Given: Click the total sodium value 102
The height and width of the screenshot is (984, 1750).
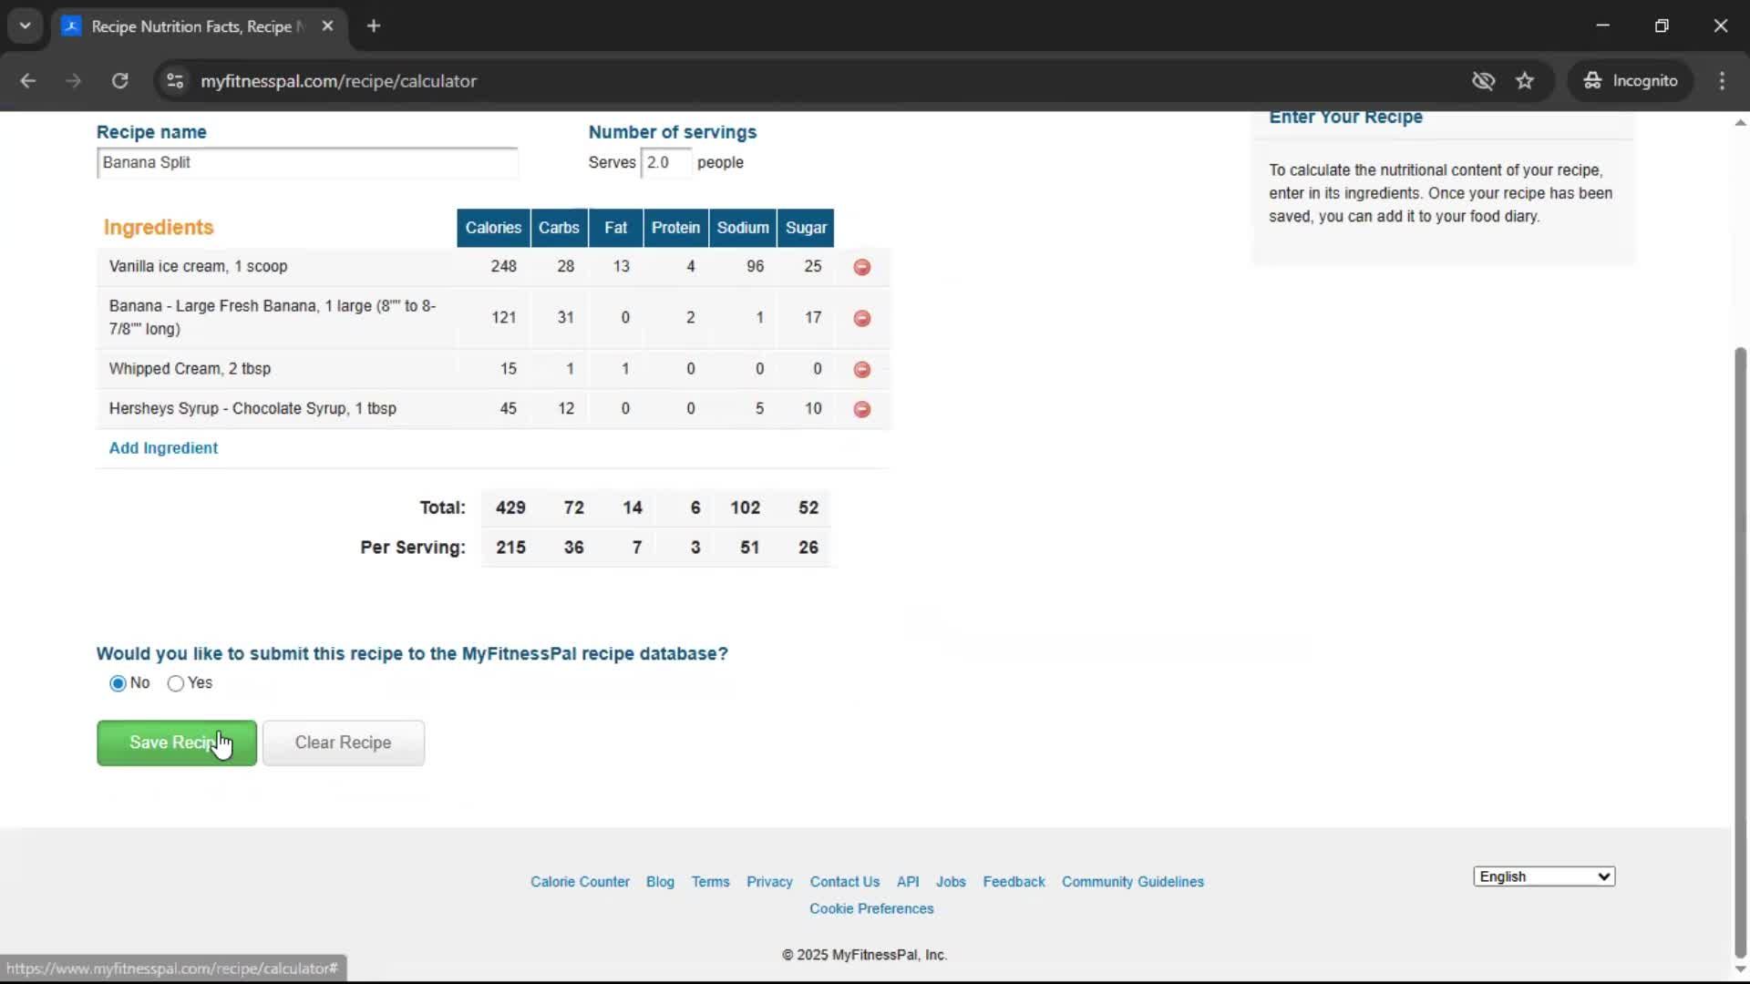Looking at the screenshot, I should coord(745,508).
